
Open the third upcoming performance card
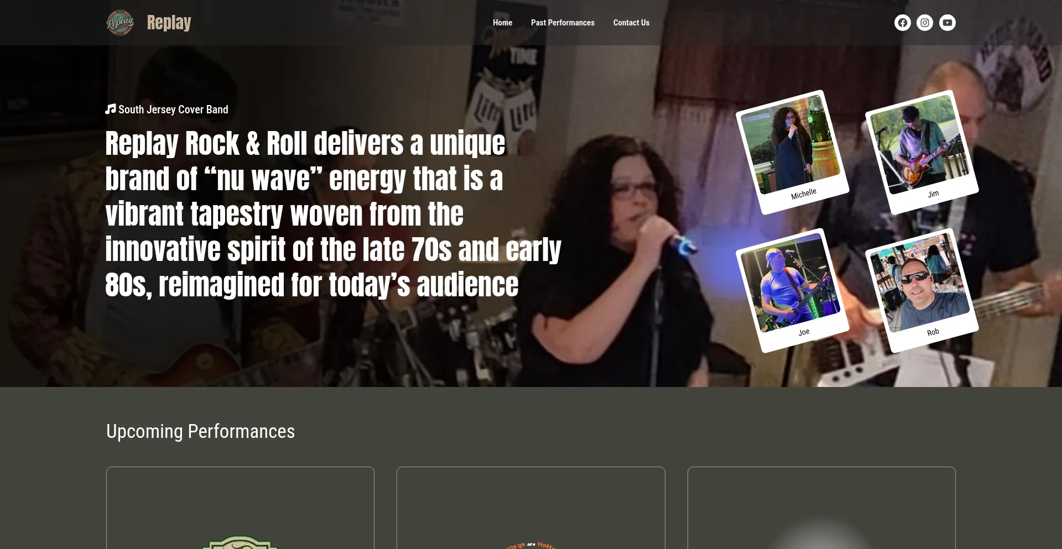[x=821, y=508]
